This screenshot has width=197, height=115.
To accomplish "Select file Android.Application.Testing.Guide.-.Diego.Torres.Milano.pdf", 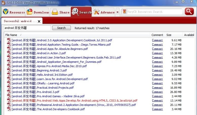I will tap(61, 45).
